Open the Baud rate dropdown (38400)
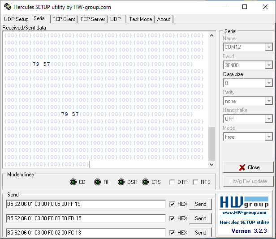The width and height of the screenshot is (276, 239). [269, 65]
